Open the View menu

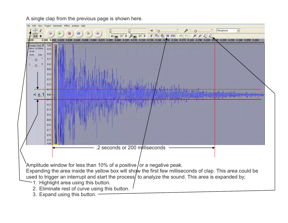pos(40,26)
